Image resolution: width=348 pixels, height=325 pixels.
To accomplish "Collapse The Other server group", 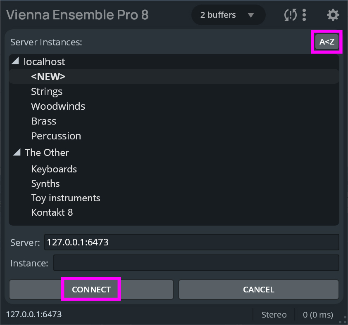I will tap(17, 153).
